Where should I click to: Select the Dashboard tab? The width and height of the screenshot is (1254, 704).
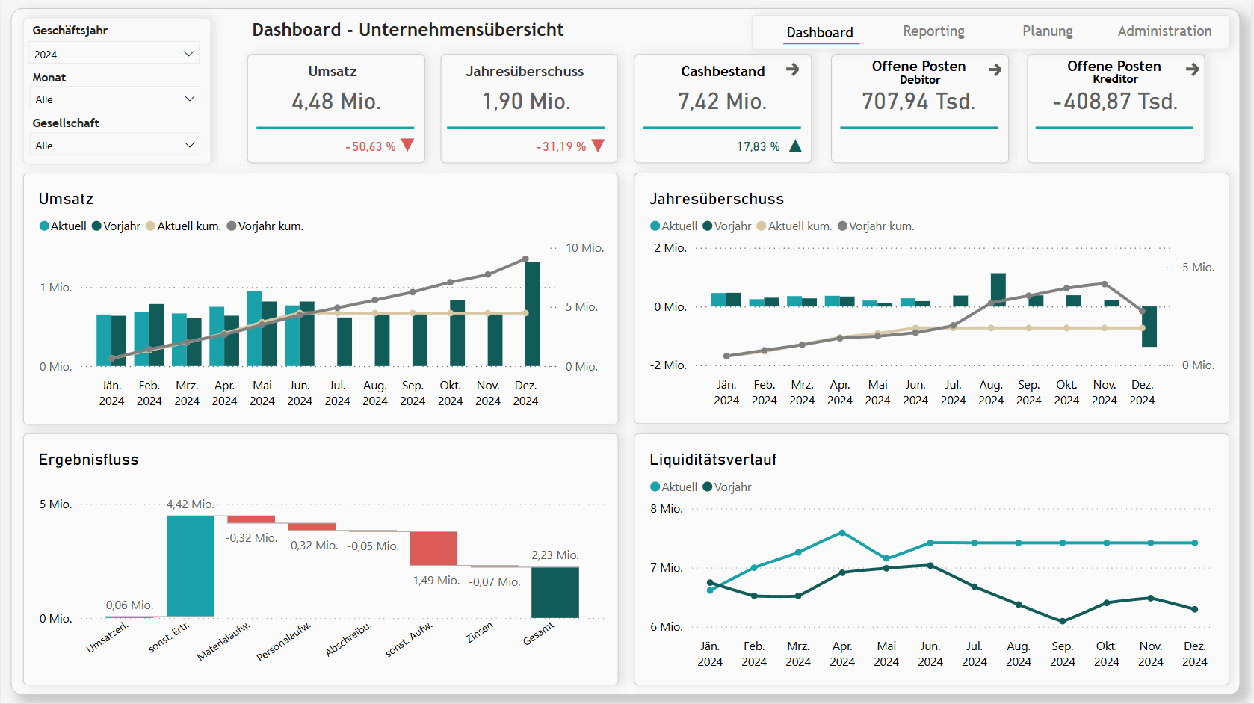[820, 32]
